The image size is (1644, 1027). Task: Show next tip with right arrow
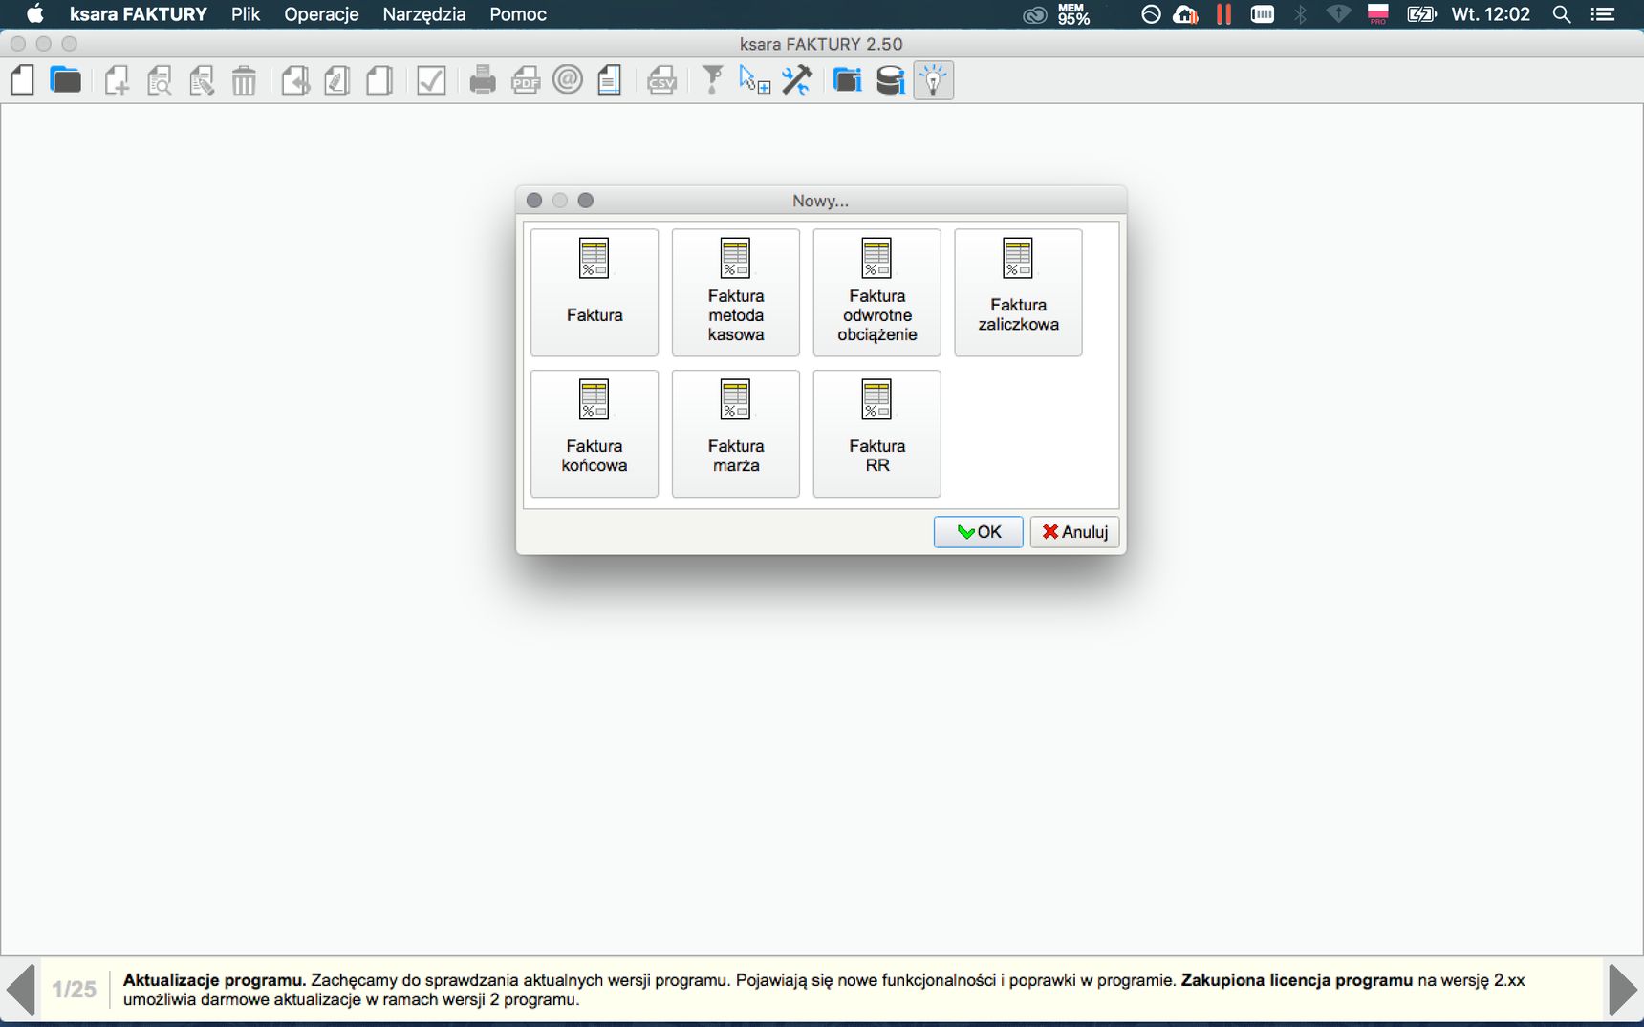pos(1623,990)
